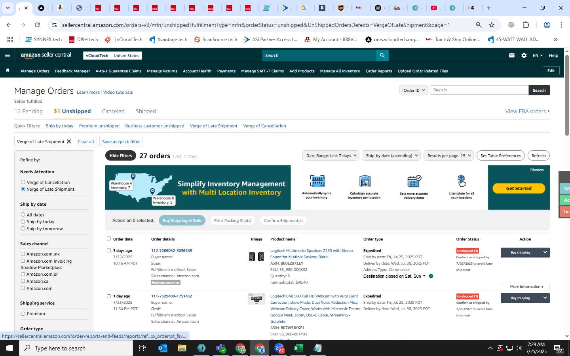Expand Buy shipping options for Geoff's order
Image resolution: width=570 pixels, height=356 pixels.
[545, 298]
